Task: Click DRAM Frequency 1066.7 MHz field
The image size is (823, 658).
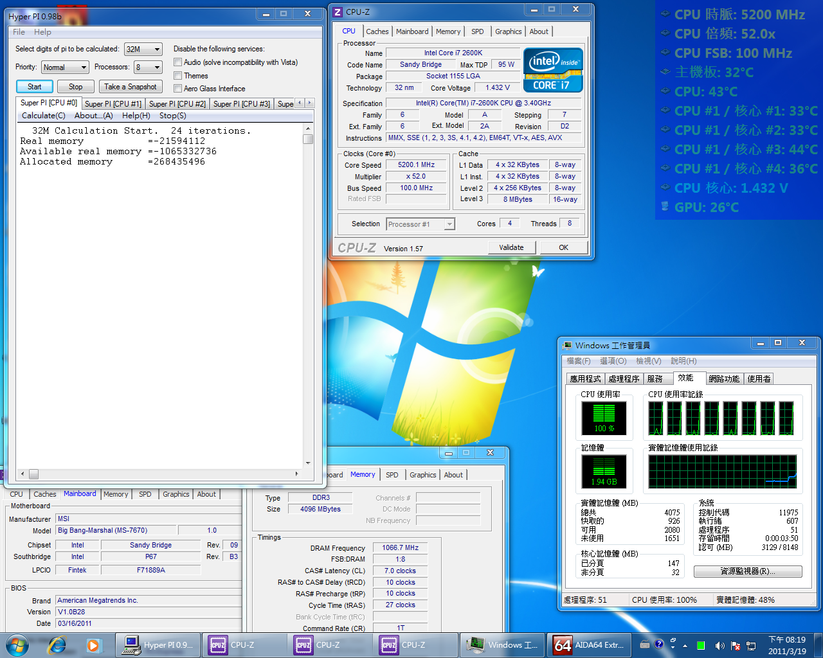Action: click(x=400, y=548)
